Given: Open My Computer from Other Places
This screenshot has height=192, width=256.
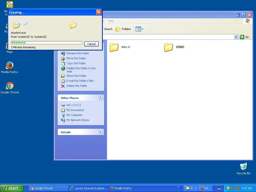Looking at the screenshot, I should [74, 115].
